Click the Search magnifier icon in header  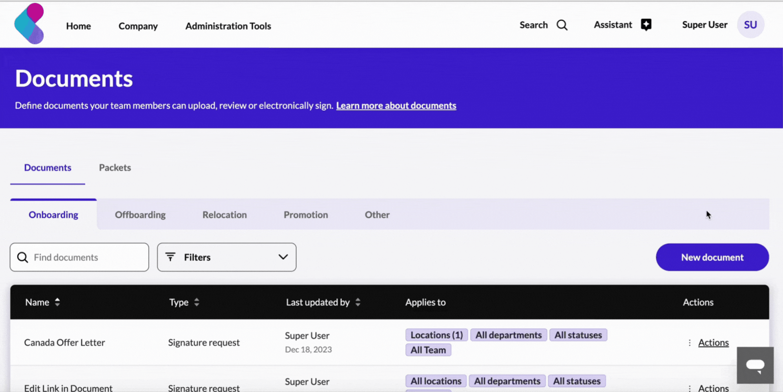(562, 25)
